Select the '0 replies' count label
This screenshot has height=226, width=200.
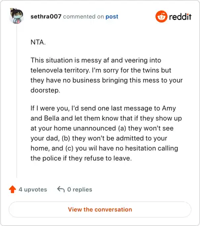[79, 189]
